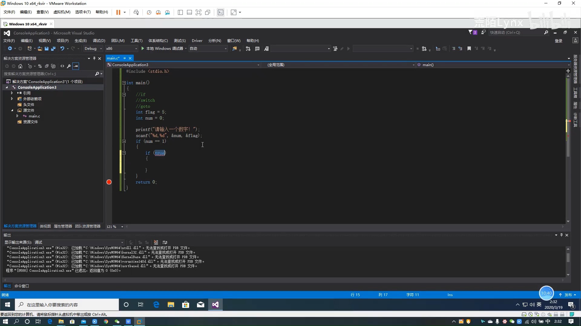Open the output source 调试 dropdown
This screenshot has height=326, width=581.
tap(79, 242)
